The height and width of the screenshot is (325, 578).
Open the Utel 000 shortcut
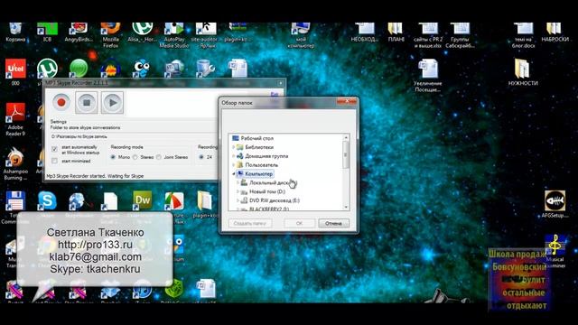[15, 72]
